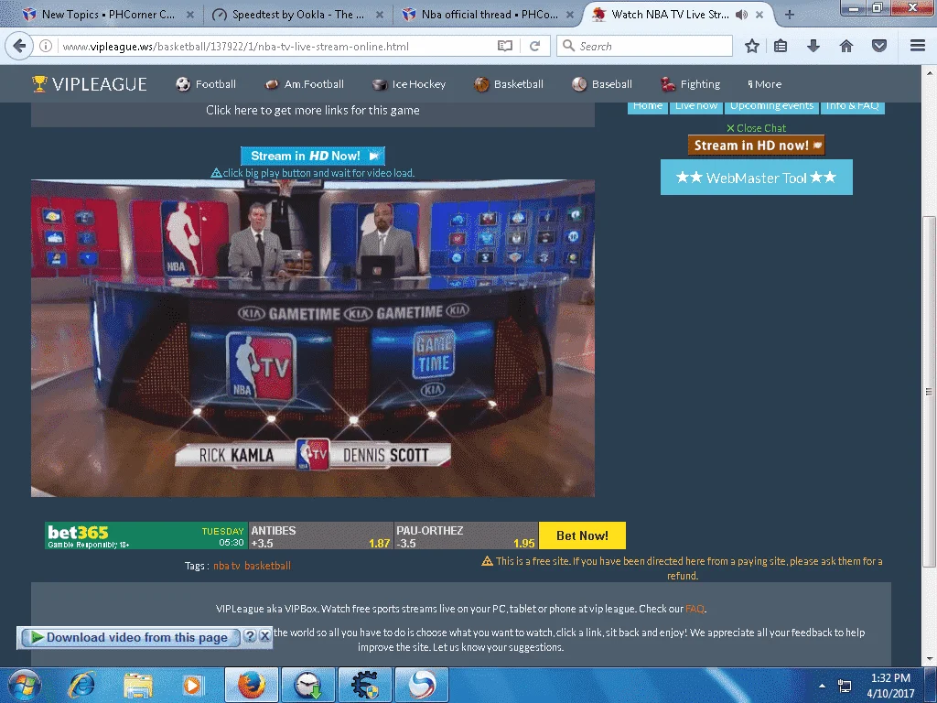Bookmark this page with the star icon
Viewport: 937px width, 703px height.
752,46
